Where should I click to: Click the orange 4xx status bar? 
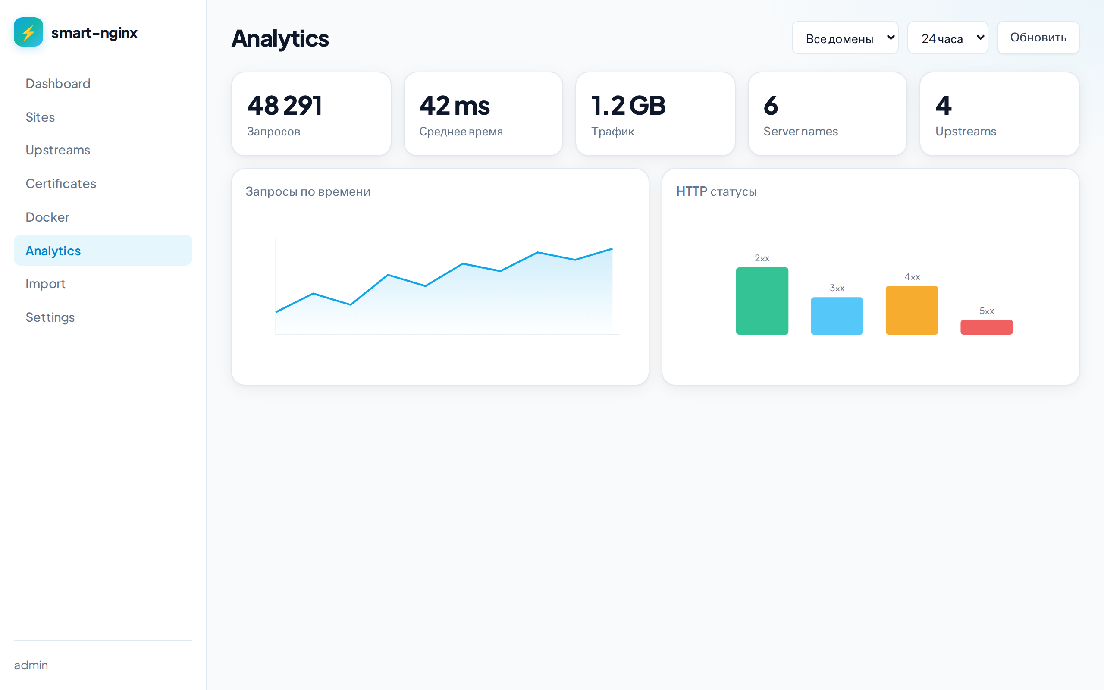pyautogui.click(x=912, y=310)
